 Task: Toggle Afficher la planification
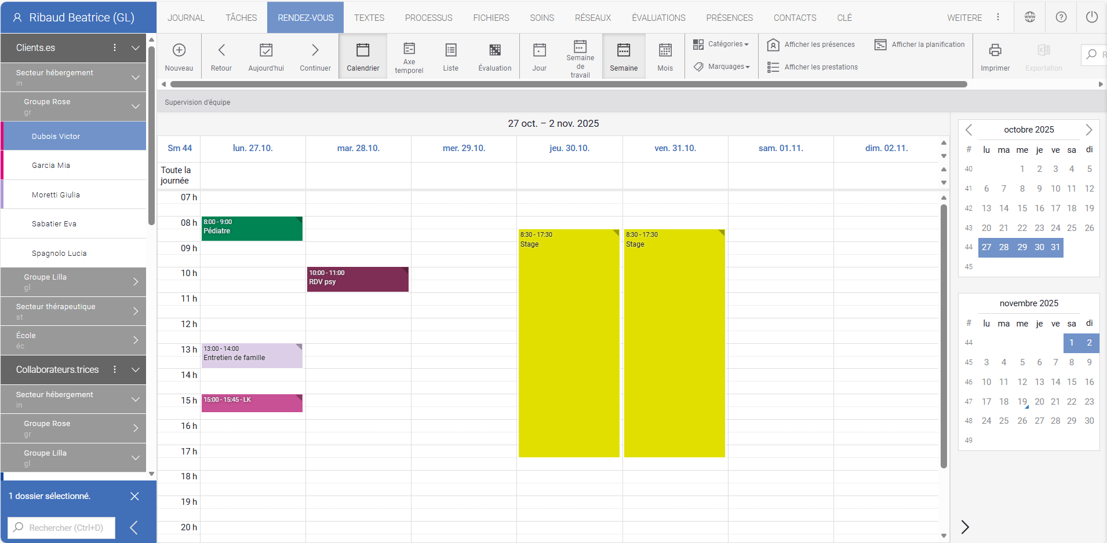920,45
